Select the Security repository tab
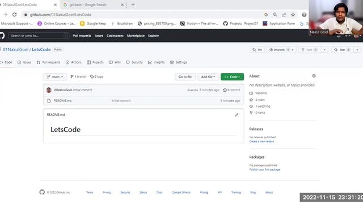Viewport: 363px width, 204px height. tap(134, 62)
